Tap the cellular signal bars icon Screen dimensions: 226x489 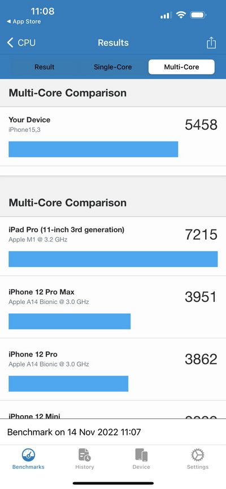[x=166, y=15]
